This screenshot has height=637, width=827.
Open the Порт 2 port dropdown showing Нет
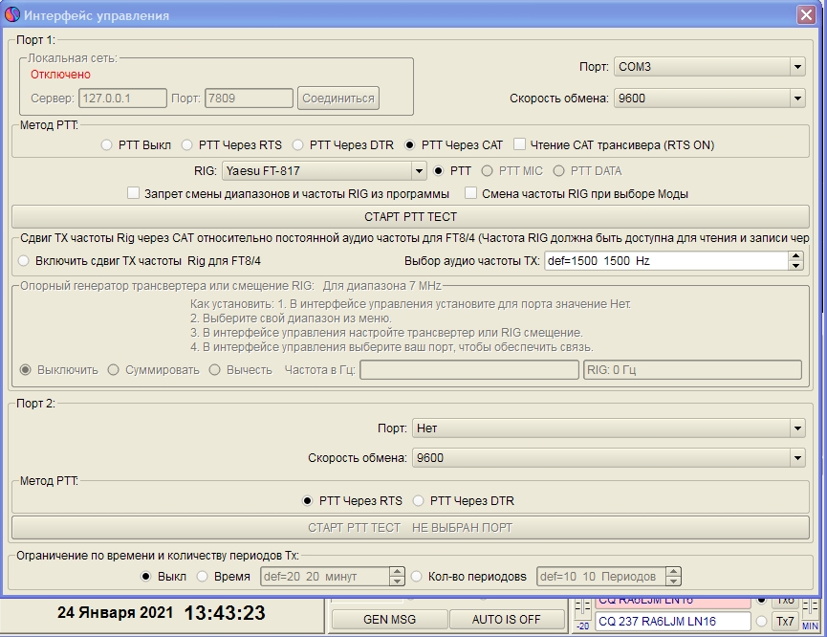pos(797,428)
